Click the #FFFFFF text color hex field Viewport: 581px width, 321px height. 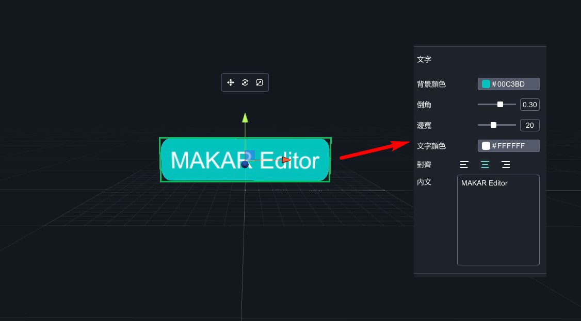point(513,146)
